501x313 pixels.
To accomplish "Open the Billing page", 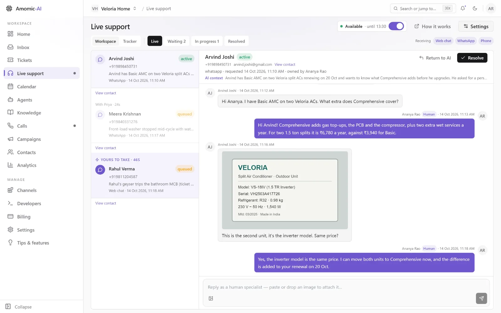I will pyautogui.click(x=42, y=217).
